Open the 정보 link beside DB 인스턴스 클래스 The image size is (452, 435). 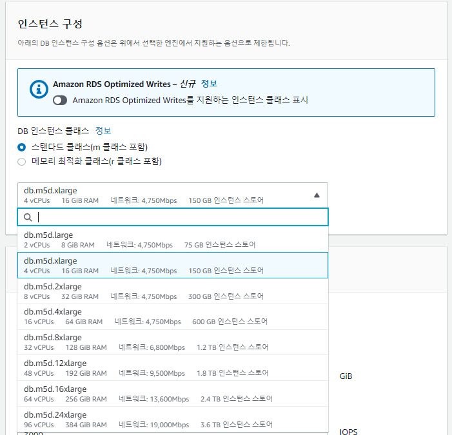coord(103,131)
